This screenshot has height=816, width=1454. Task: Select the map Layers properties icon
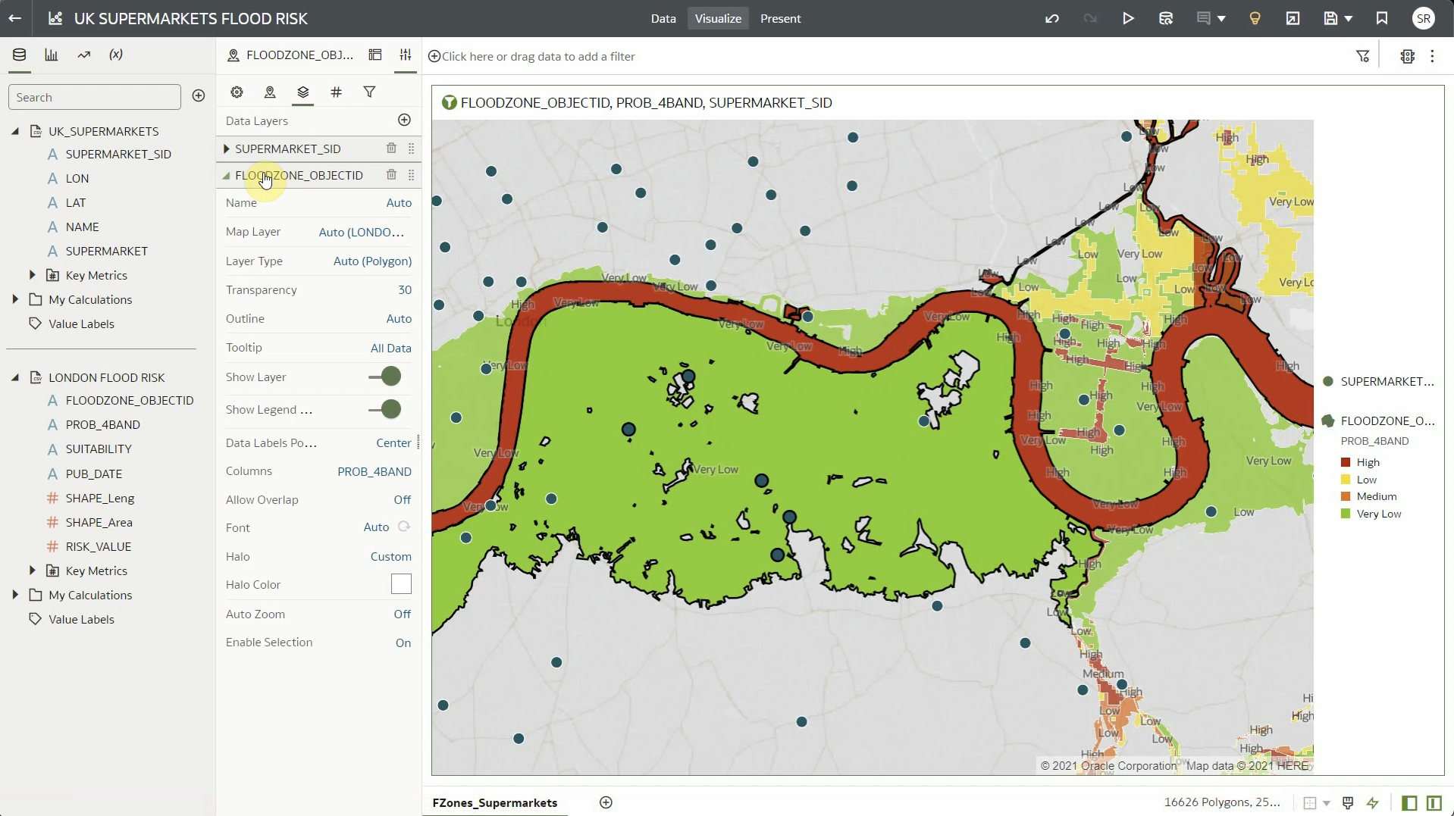[302, 92]
